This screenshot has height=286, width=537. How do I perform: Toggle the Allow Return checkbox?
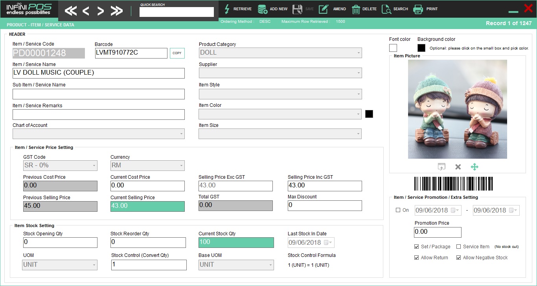(x=416, y=258)
